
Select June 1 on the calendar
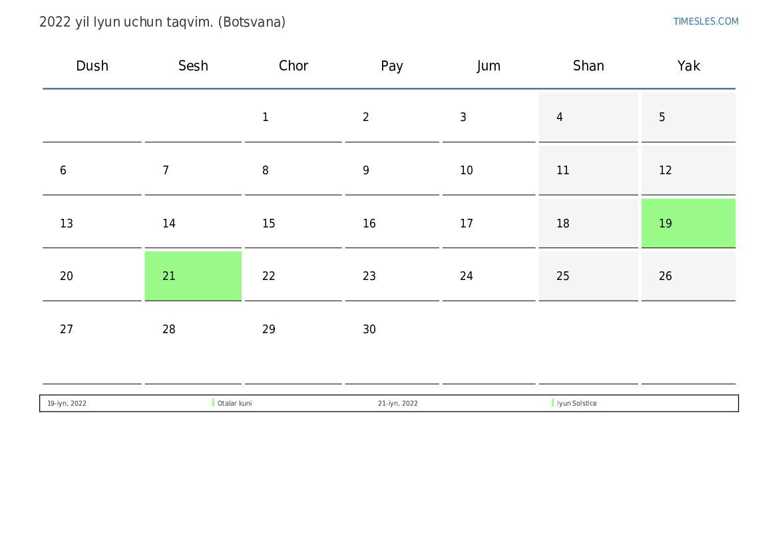[293, 118]
